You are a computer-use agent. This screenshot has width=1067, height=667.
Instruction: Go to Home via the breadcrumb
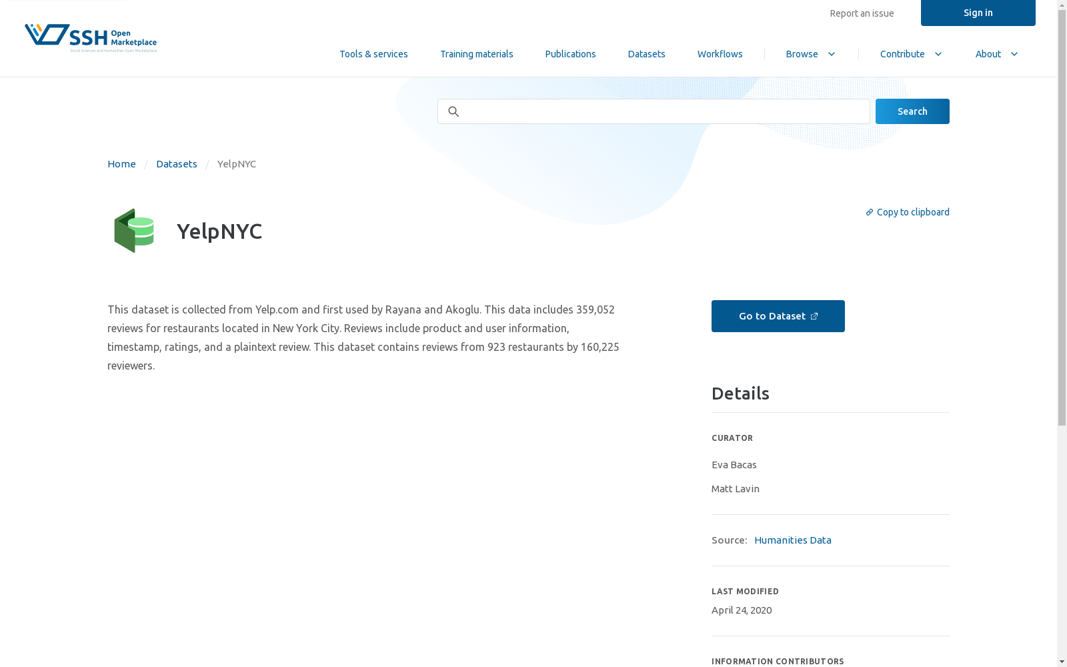[121, 164]
